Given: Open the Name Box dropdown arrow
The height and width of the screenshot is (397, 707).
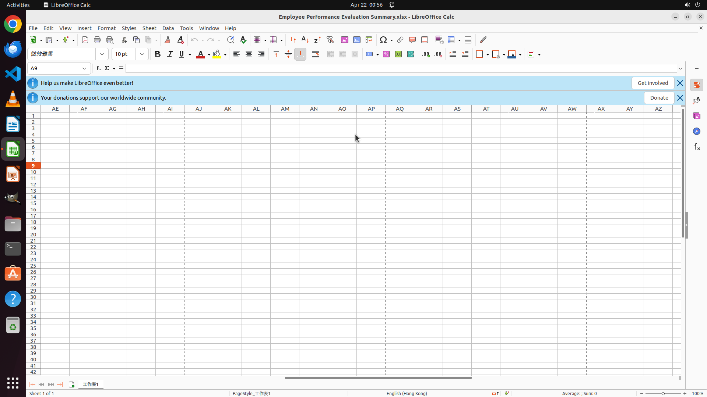Looking at the screenshot, I should [84, 68].
